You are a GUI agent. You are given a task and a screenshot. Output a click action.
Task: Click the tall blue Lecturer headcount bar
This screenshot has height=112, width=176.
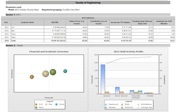tap(103, 79)
